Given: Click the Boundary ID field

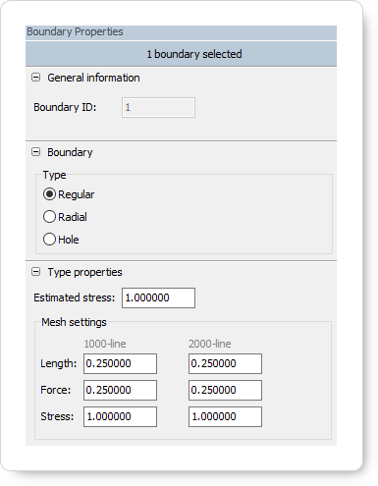Looking at the screenshot, I should [158, 107].
